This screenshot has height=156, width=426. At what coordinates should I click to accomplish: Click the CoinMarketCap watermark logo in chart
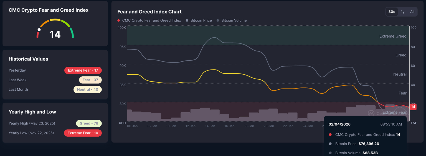coord(371,113)
